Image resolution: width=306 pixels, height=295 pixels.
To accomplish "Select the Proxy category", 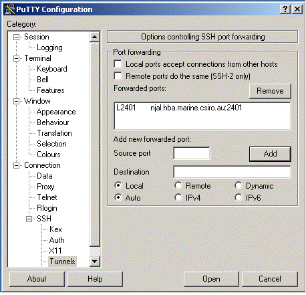I will coord(45,187).
